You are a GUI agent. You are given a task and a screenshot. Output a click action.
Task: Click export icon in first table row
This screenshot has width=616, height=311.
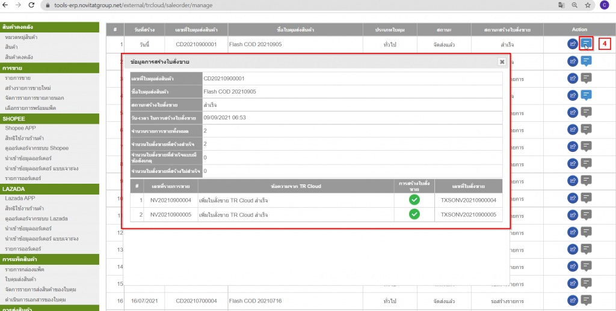(572, 44)
